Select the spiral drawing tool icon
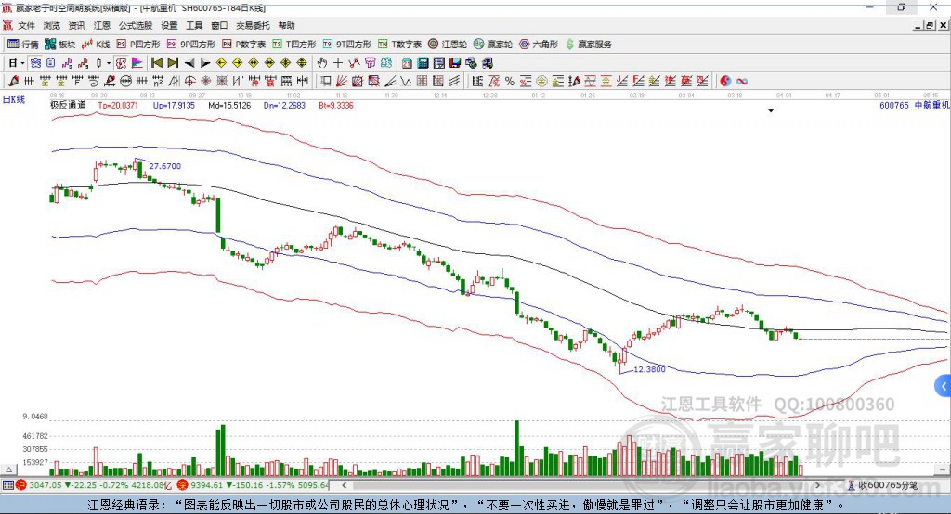Screen dimensions: 951x514 (x=94, y=82)
